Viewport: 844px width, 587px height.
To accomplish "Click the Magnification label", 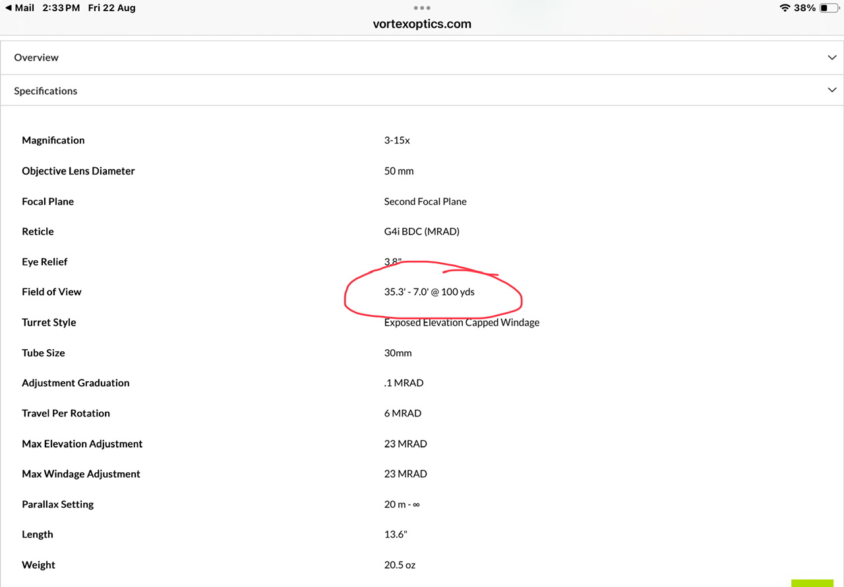I will pyautogui.click(x=53, y=140).
